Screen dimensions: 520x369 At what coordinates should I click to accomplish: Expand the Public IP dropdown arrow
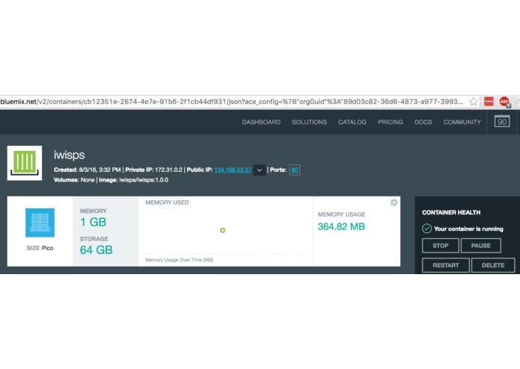click(260, 170)
